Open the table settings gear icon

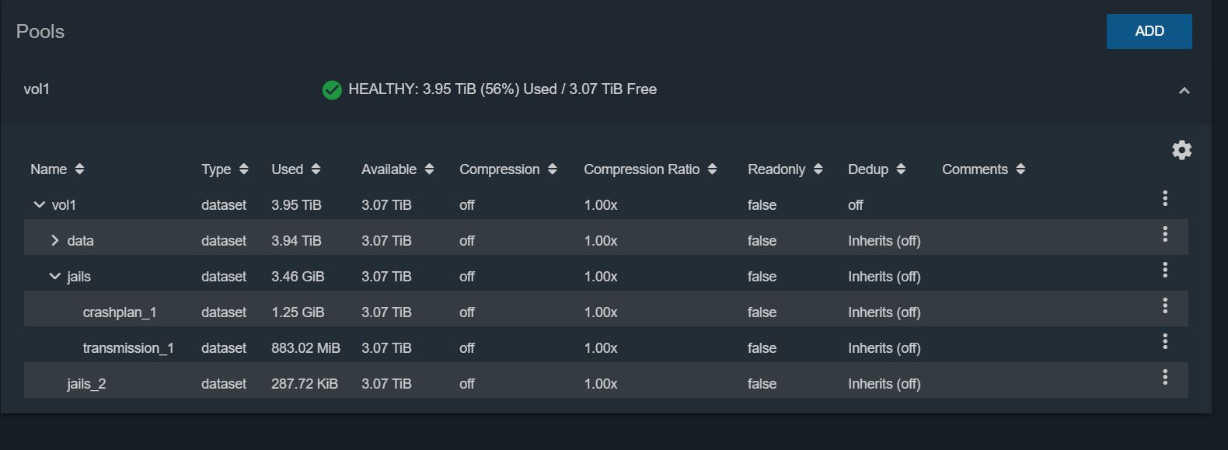click(x=1181, y=150)
